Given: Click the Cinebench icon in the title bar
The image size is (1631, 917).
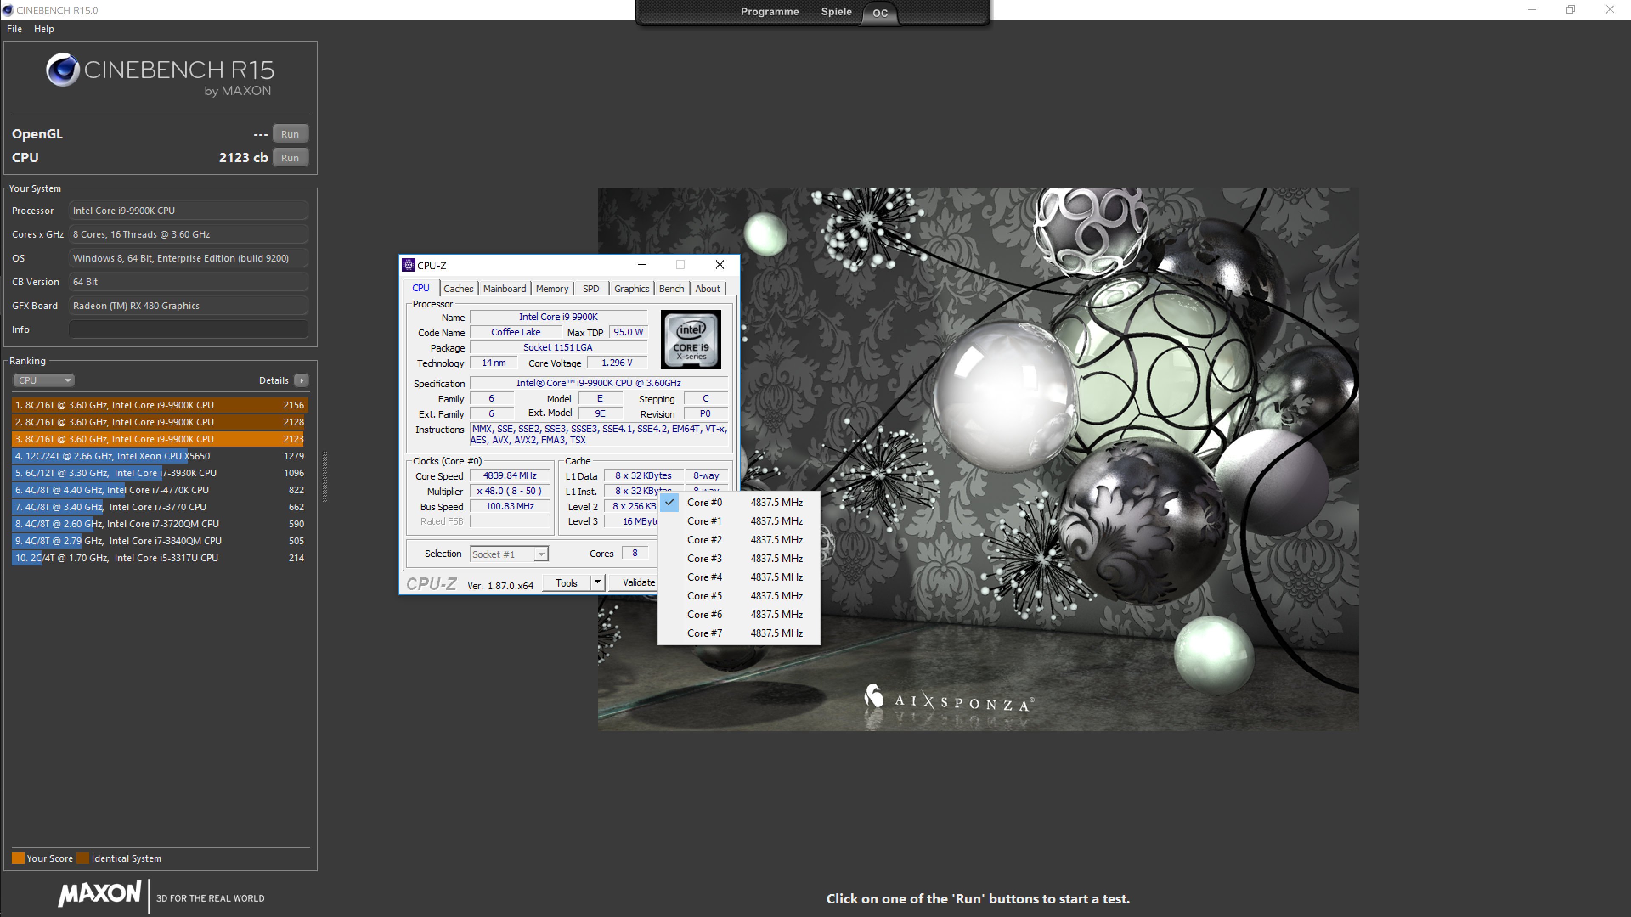Looking at the screenshot, I should pos(8,10).
